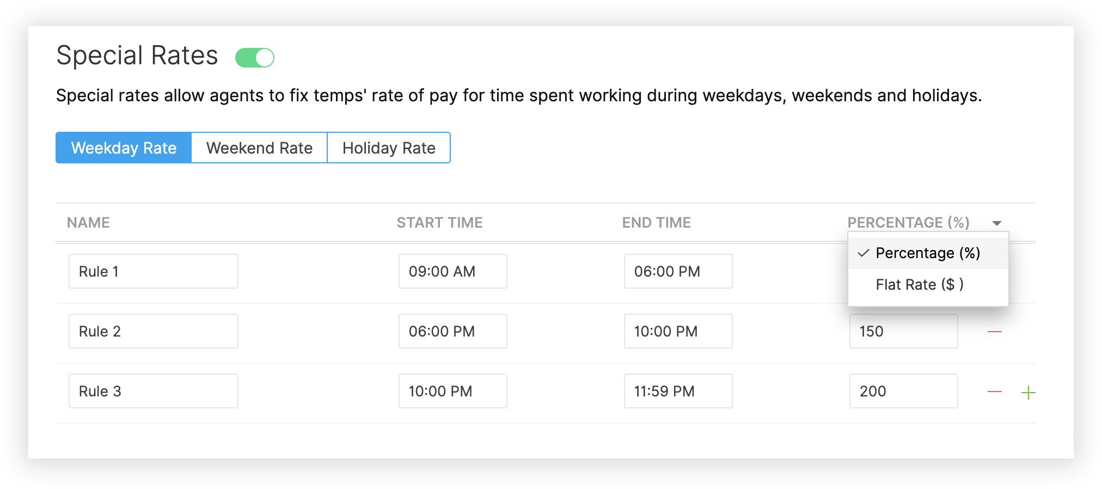The width and height of the screenshot is (1102, 489).
Task: Switch to the Weekday Rate tab
Action: point(124,148)
